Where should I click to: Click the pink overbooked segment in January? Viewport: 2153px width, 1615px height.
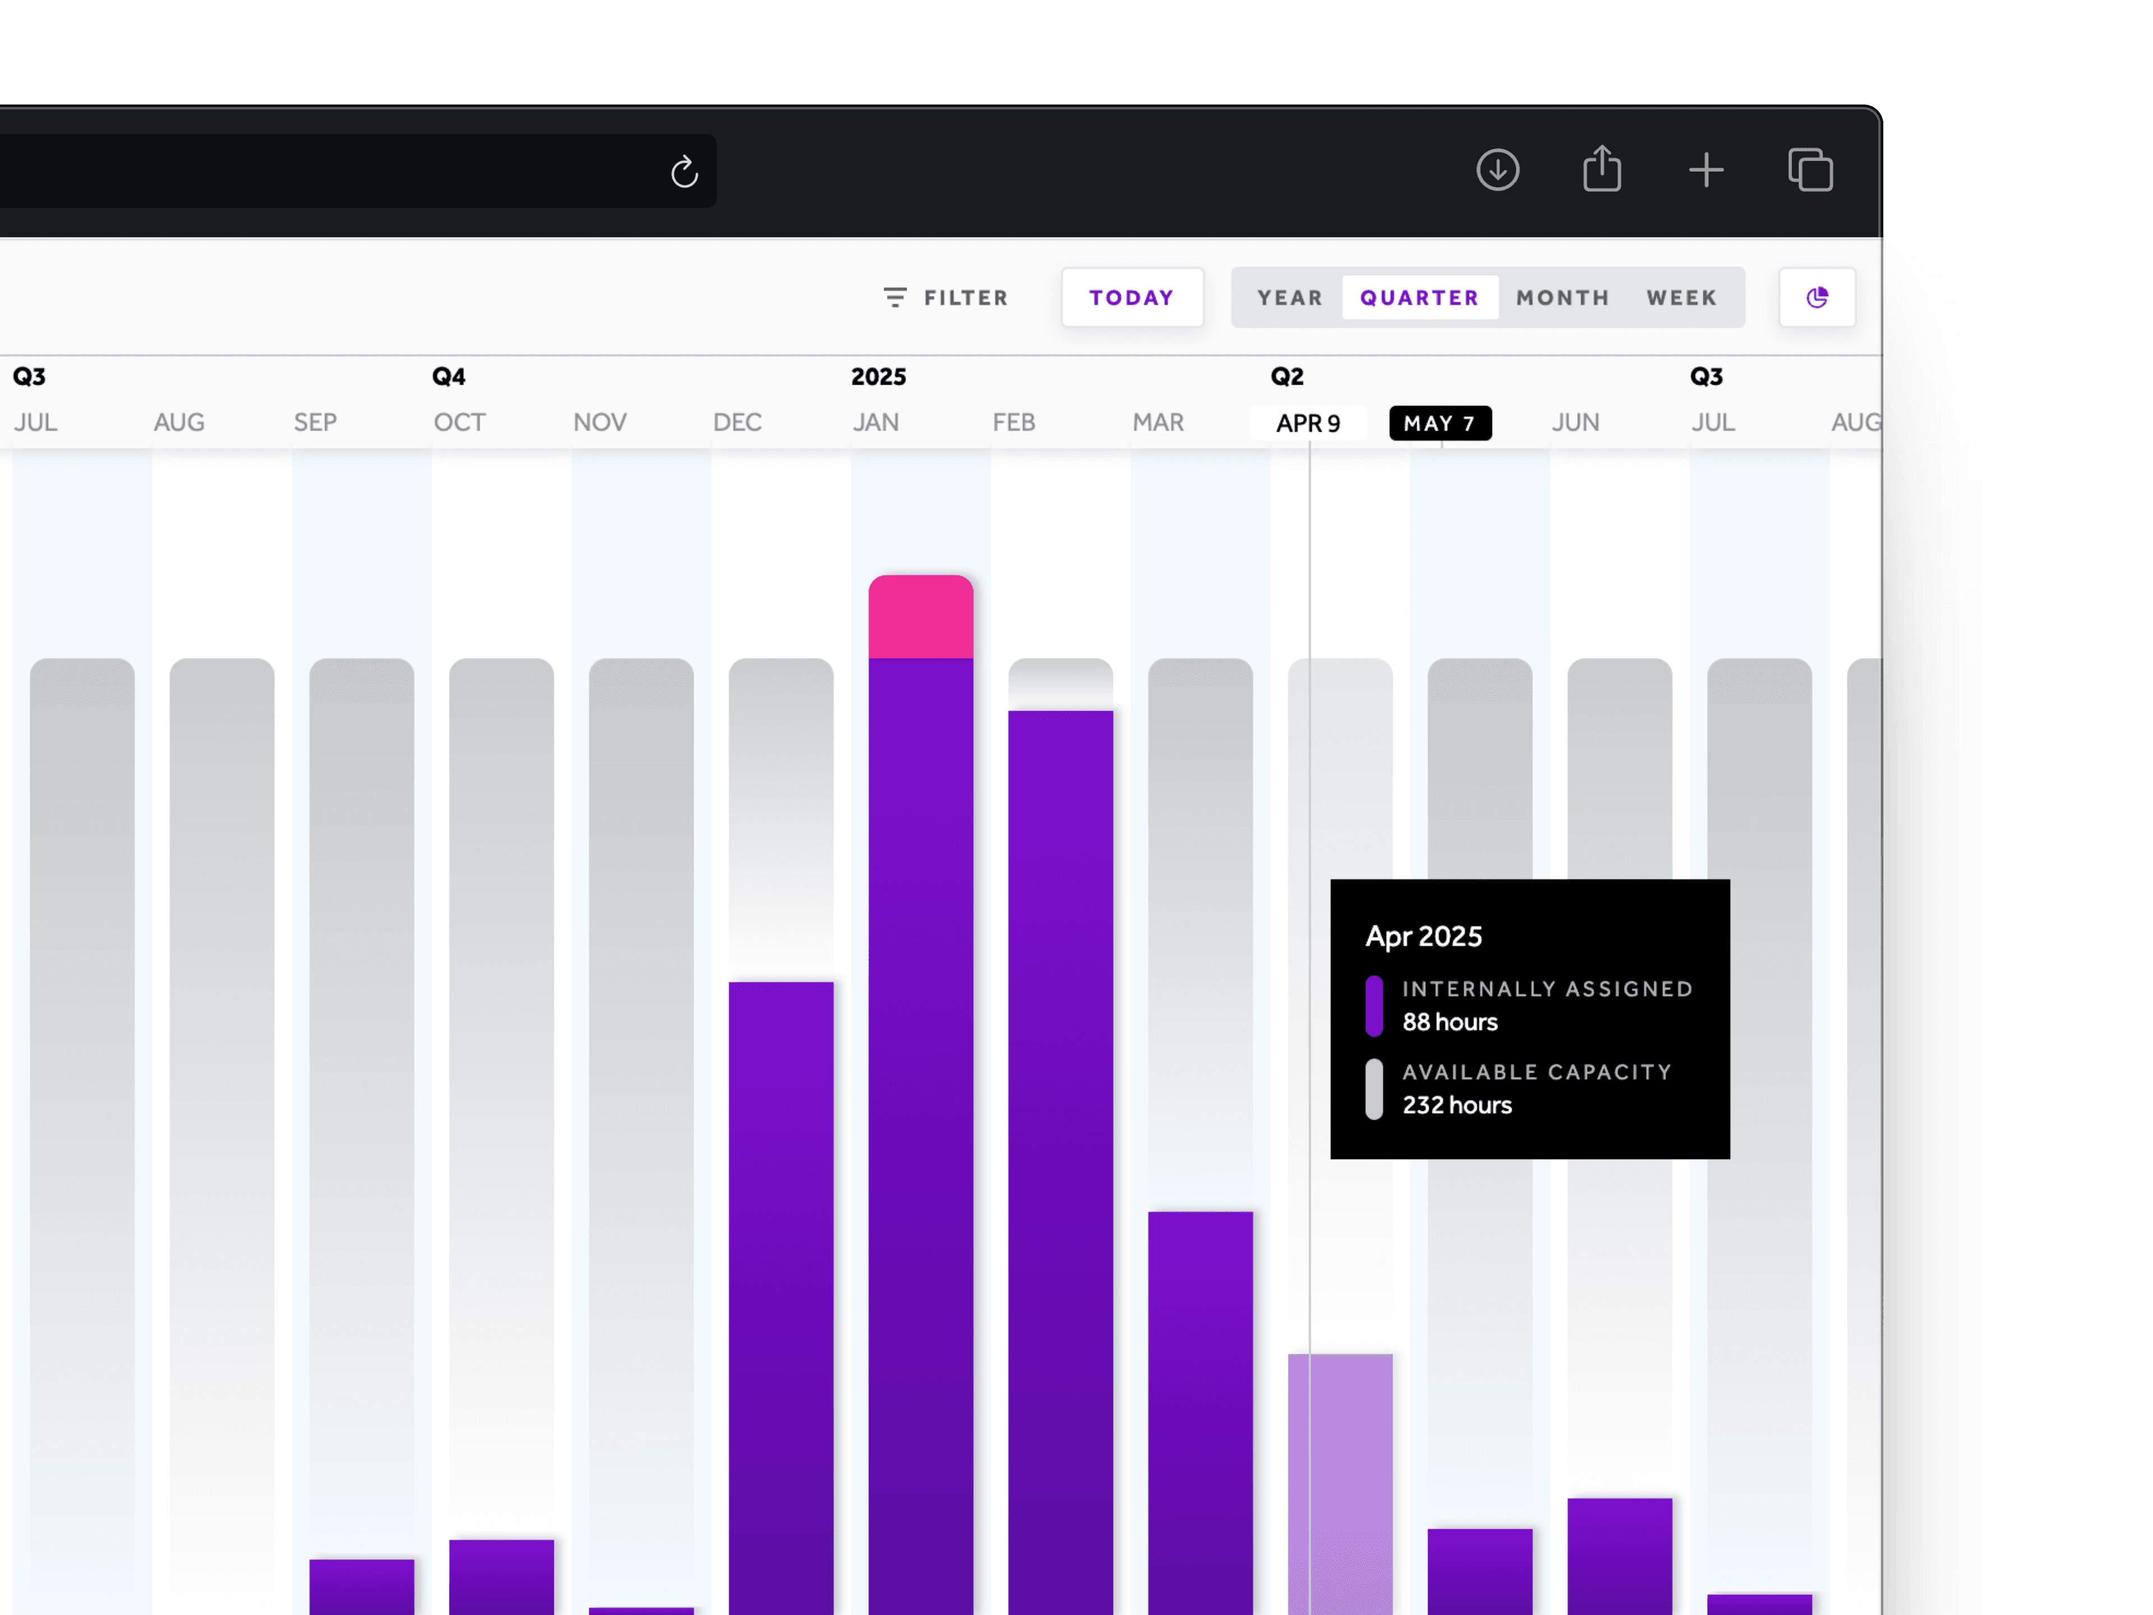coord(920,616)
